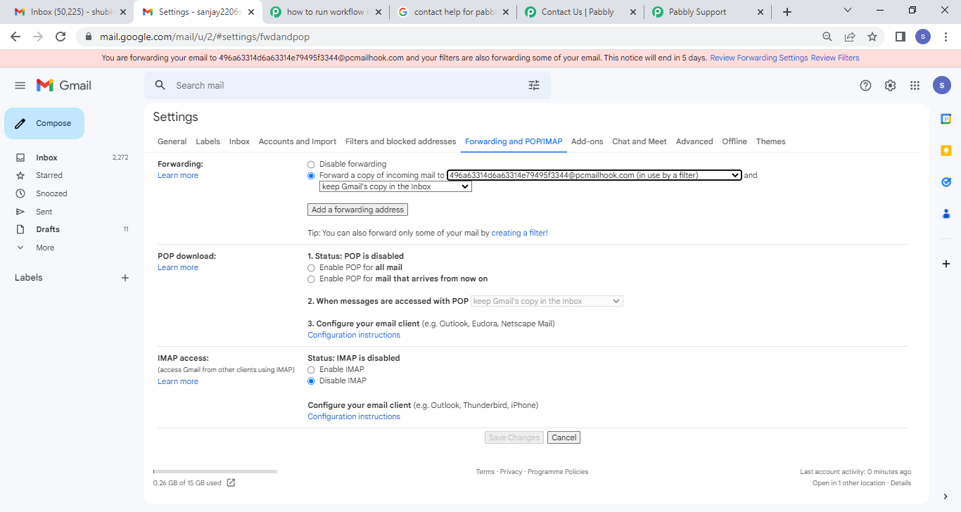
Task: Switch to Labels settings tab
Action: point(208,141)
